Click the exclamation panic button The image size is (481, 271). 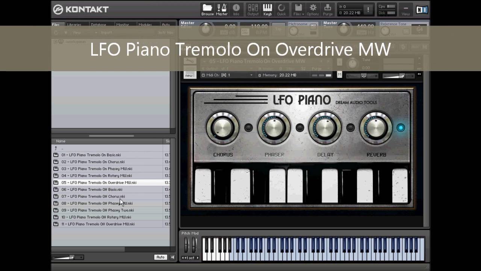click(x=368, y=10)
